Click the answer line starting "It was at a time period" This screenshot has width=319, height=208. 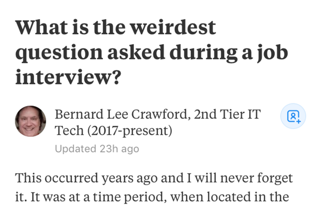[x=151, y=196]
